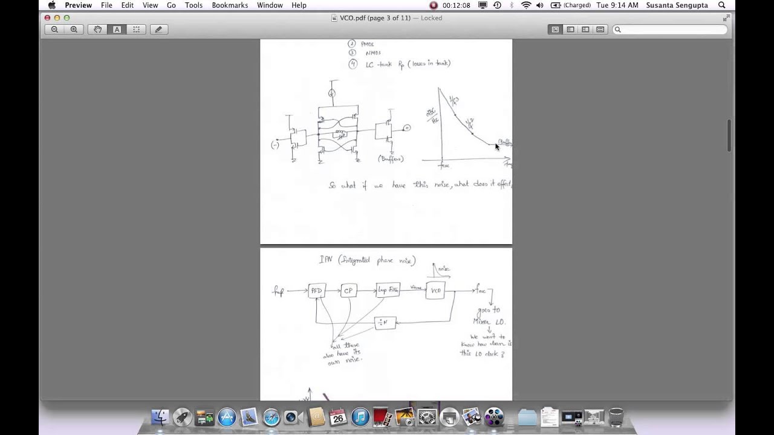Open Contacts from the Dock
774x435 pixels.
click(x=316, y=417)
